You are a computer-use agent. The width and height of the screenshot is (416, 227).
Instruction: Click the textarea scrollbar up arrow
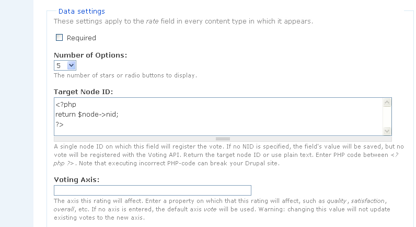click(x=387, y=103)
